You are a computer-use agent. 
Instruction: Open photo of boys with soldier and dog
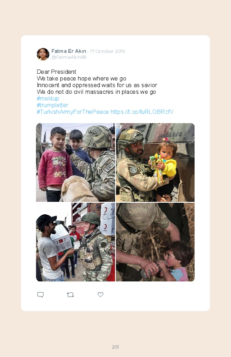click(x=76, y=163)
